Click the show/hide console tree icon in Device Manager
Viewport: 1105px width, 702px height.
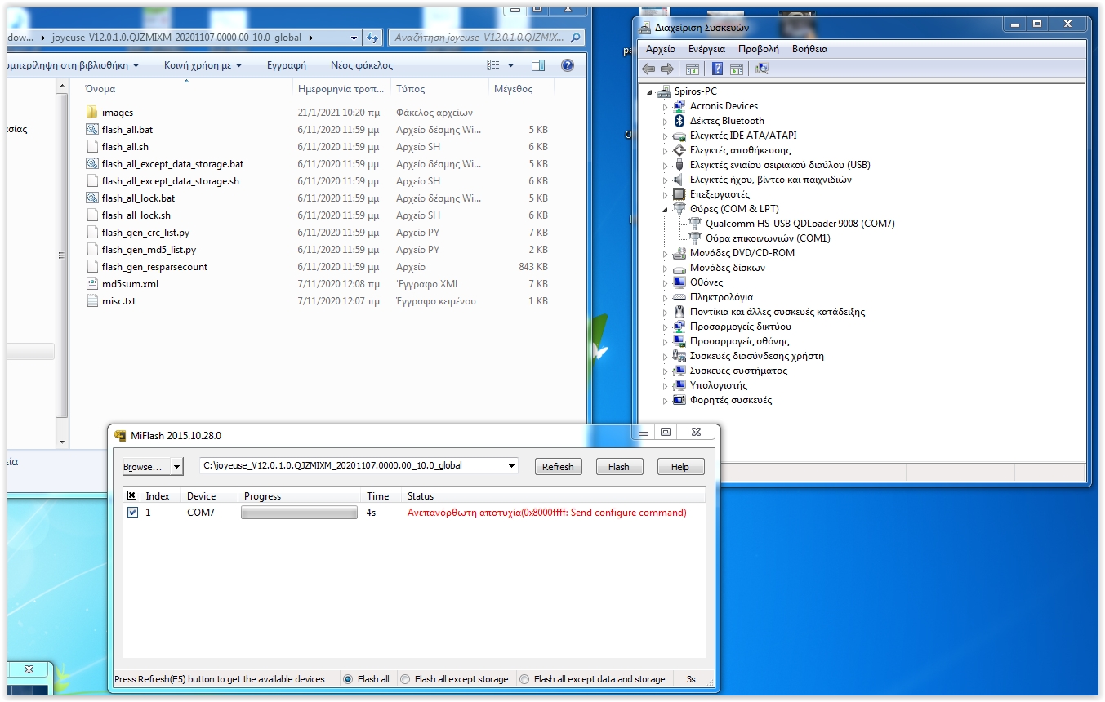point(693,69)
